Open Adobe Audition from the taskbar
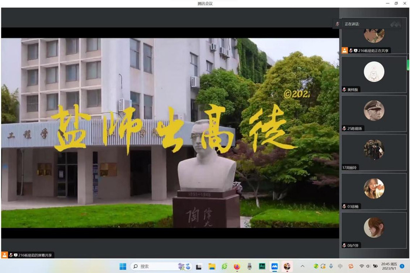Image resolution: width=410 pixels, height=273 pixels. coord(262,266)
